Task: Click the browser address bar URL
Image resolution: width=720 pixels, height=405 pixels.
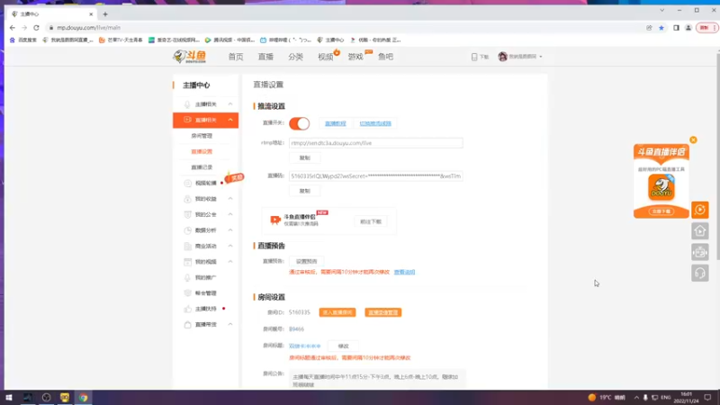Action: [88, 28]
